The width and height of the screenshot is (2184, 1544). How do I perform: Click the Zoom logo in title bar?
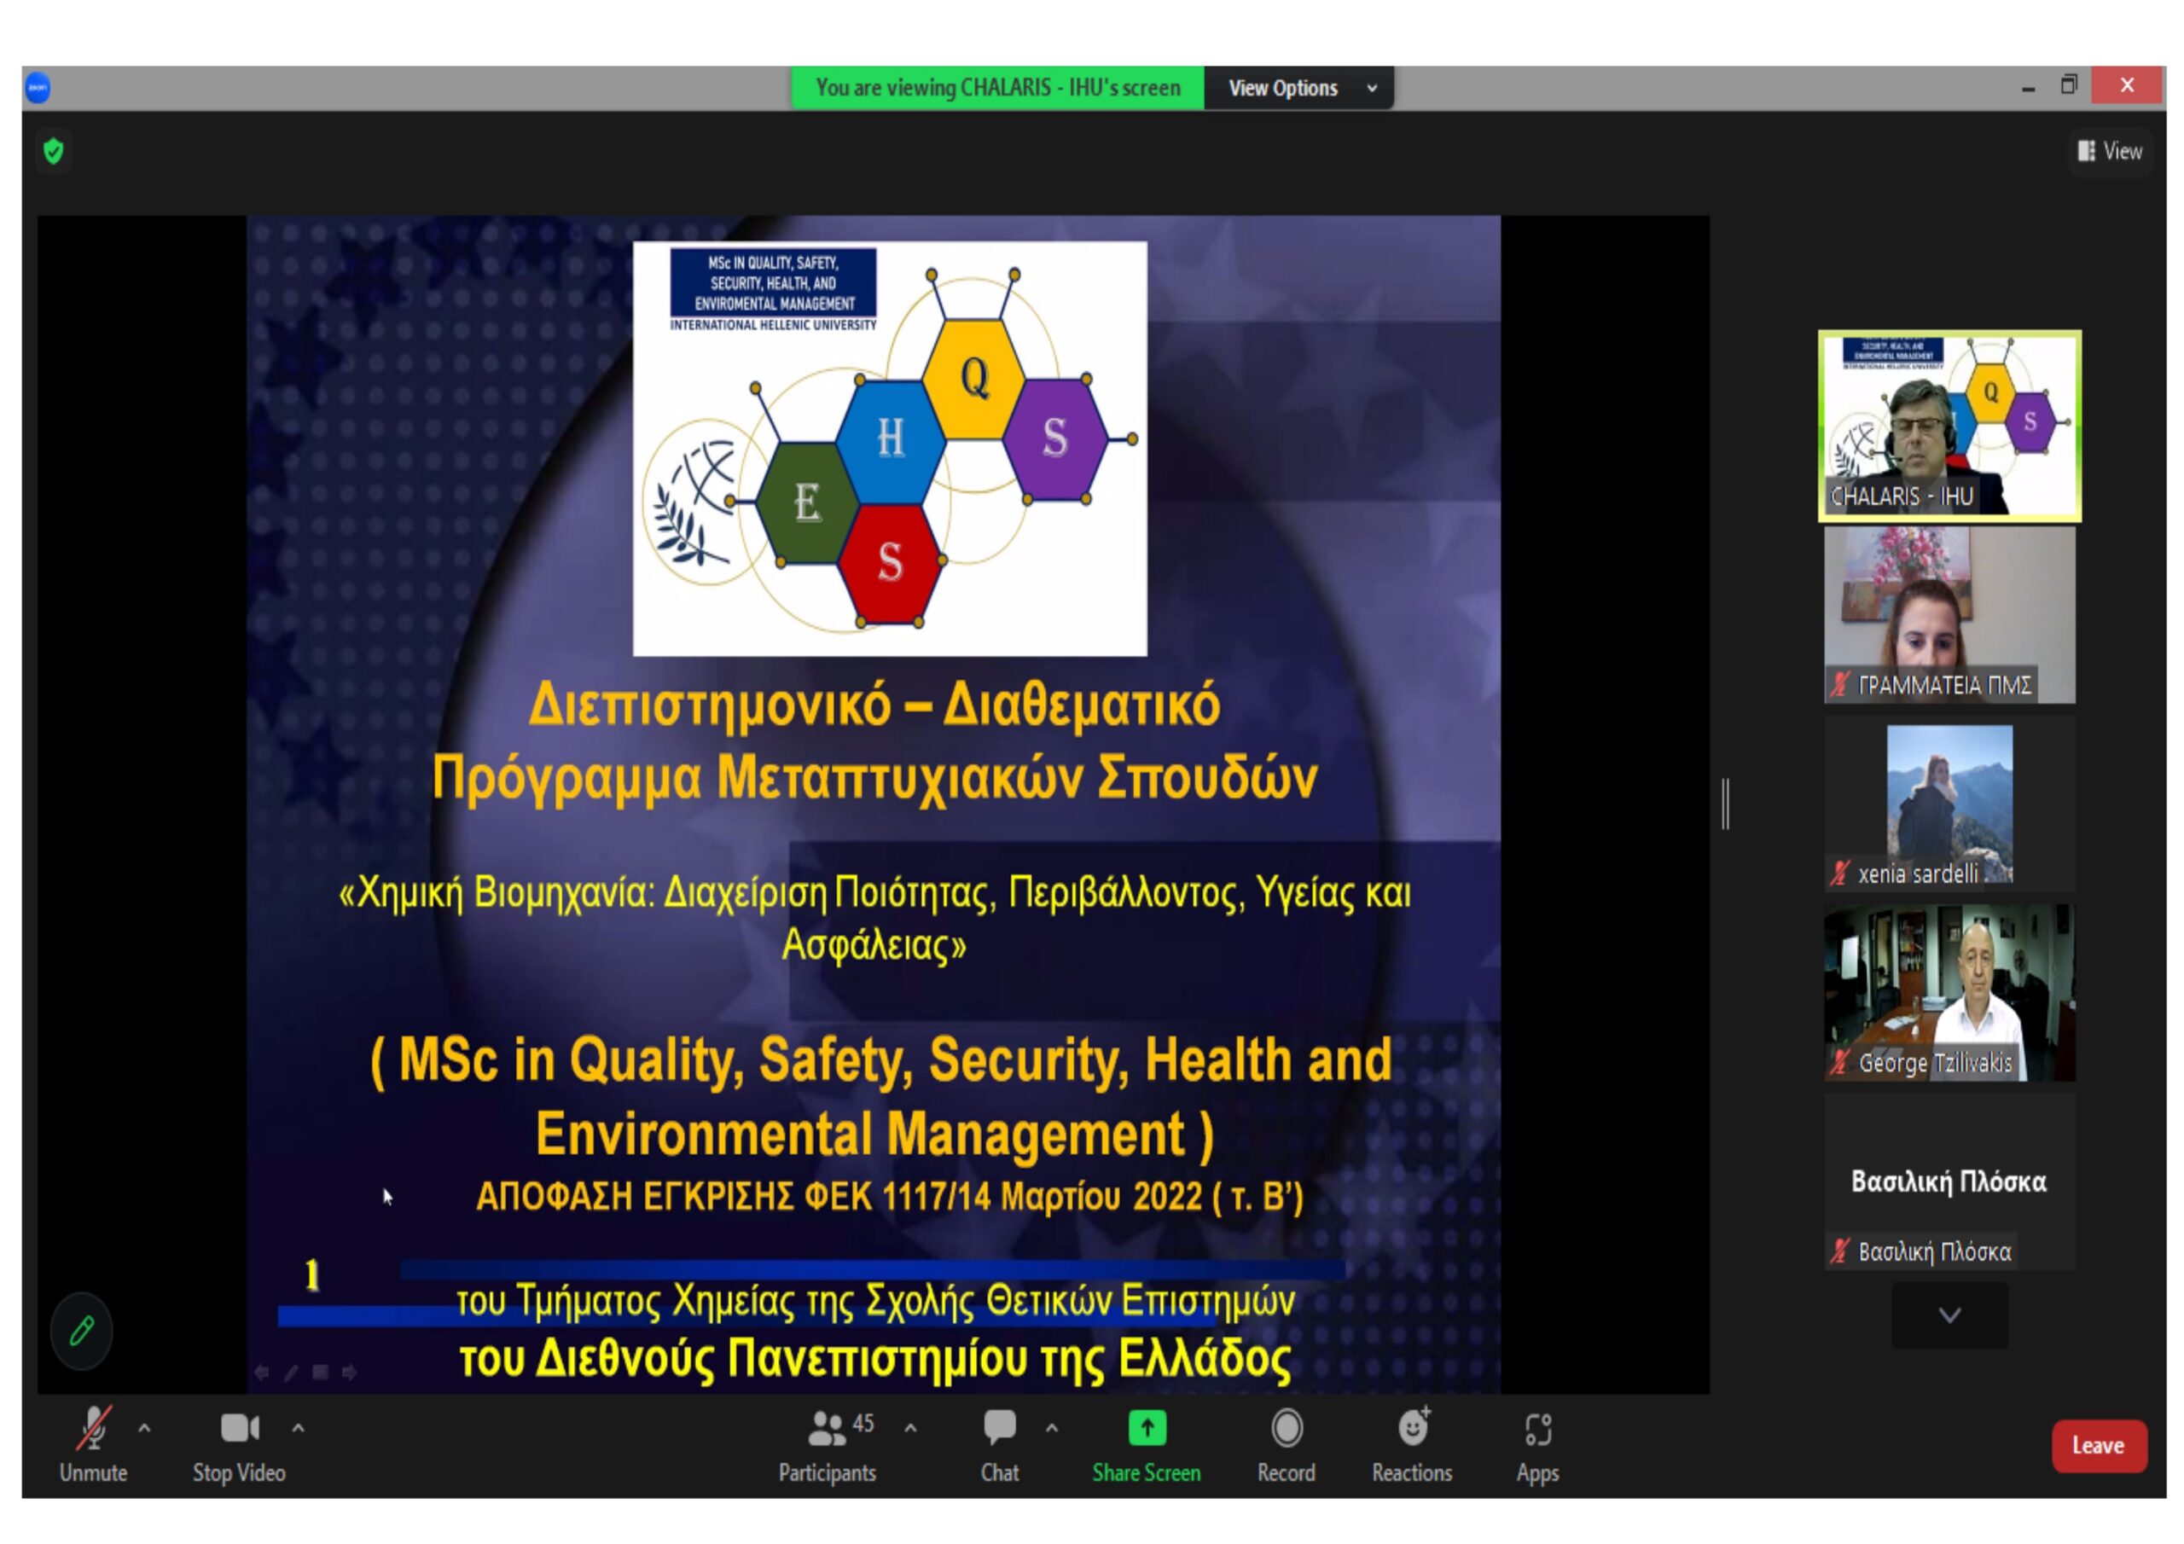pyautogui.click(x=37, y=86)
